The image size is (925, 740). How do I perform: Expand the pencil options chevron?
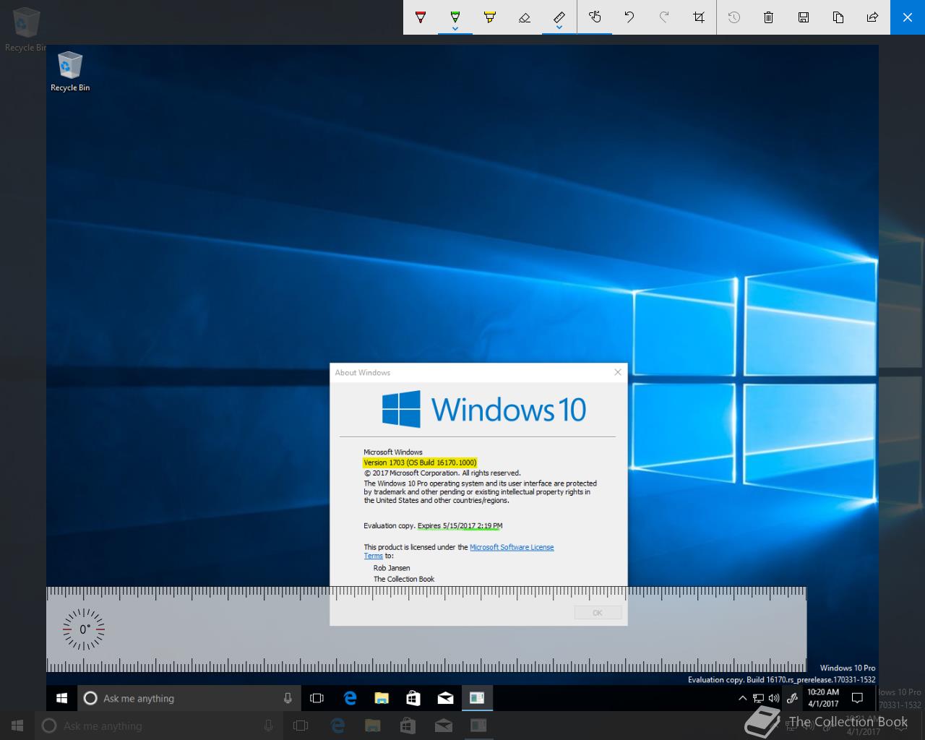tap(455, 29)
